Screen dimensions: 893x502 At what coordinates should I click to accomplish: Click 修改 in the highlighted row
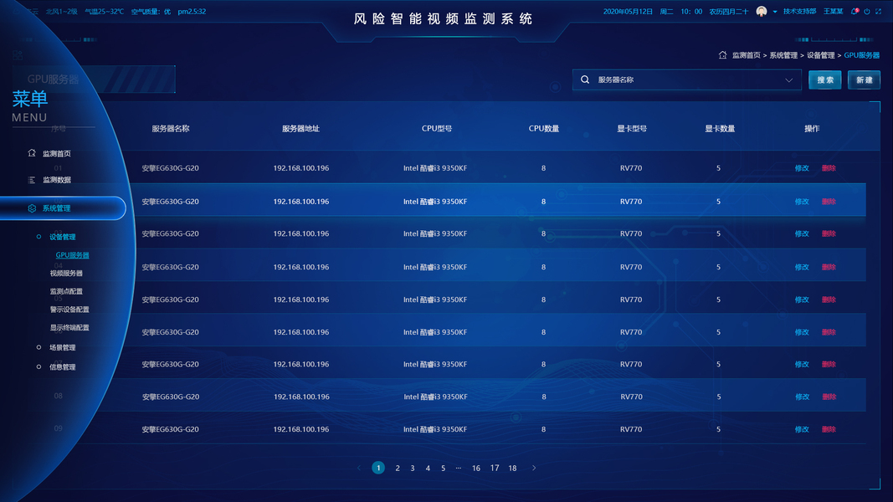pyautogui.click(x=802, y=202)
